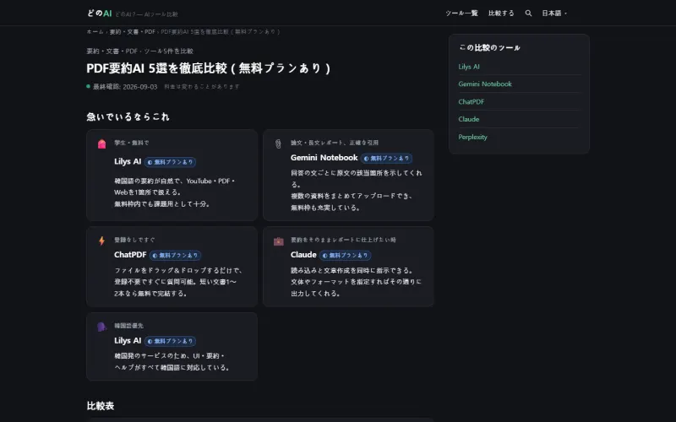The height and width of the screenshot is (422, 676).
Task: Click the page heading PDF要約AI 5選を徹底比較
Action: click(x=209, y=68)
